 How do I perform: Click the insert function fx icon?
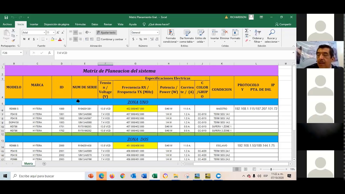pyautogui.click(x=49, y=53)
